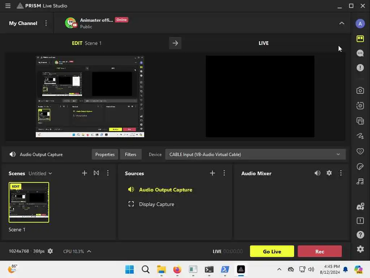
Task: Open sidebar settings gear icon
Action: click(360, 249)
